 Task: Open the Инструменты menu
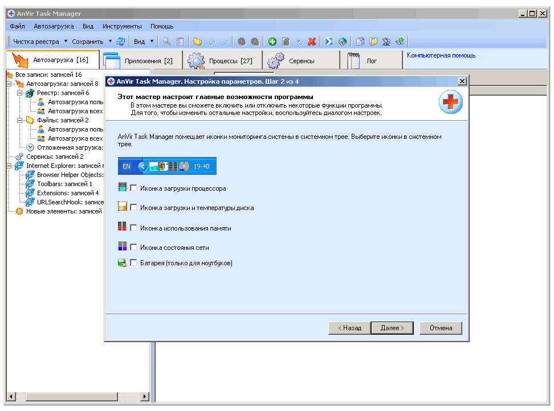pyautogui.click(x=122, y=26)
